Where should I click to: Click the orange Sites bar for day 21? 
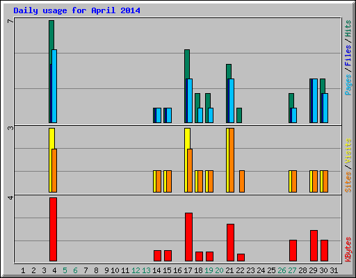[232, 160]
